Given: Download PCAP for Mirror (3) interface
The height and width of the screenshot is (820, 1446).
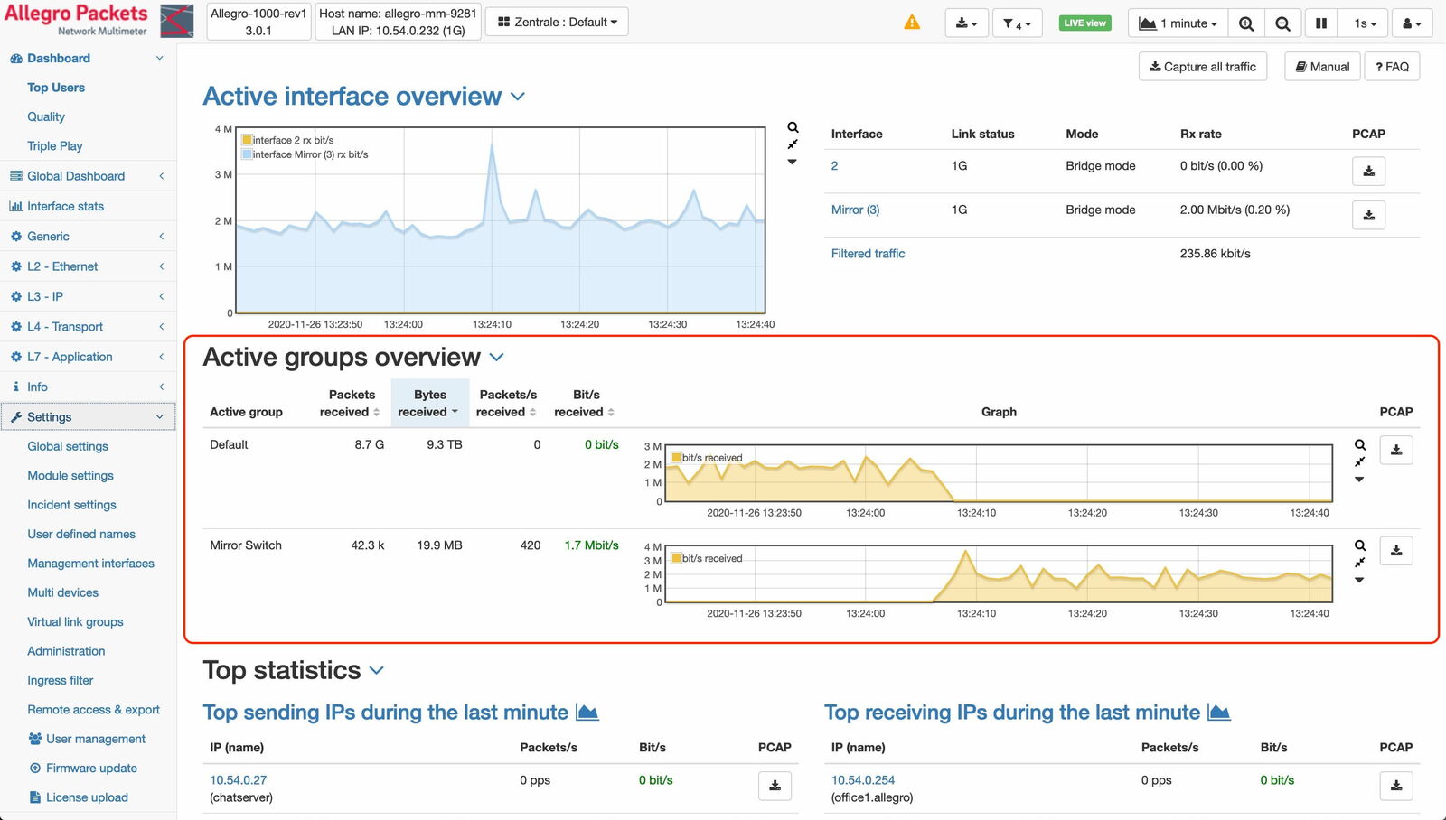Looking at the screenshot, I should (x=1368, y=215).
